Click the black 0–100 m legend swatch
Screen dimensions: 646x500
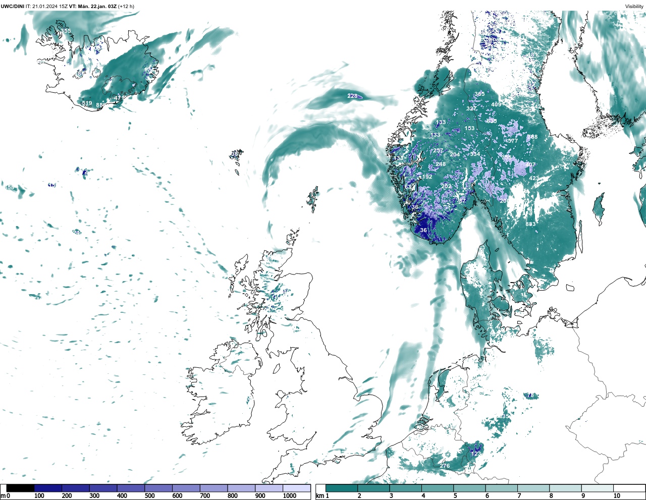(x=21, y=488)
